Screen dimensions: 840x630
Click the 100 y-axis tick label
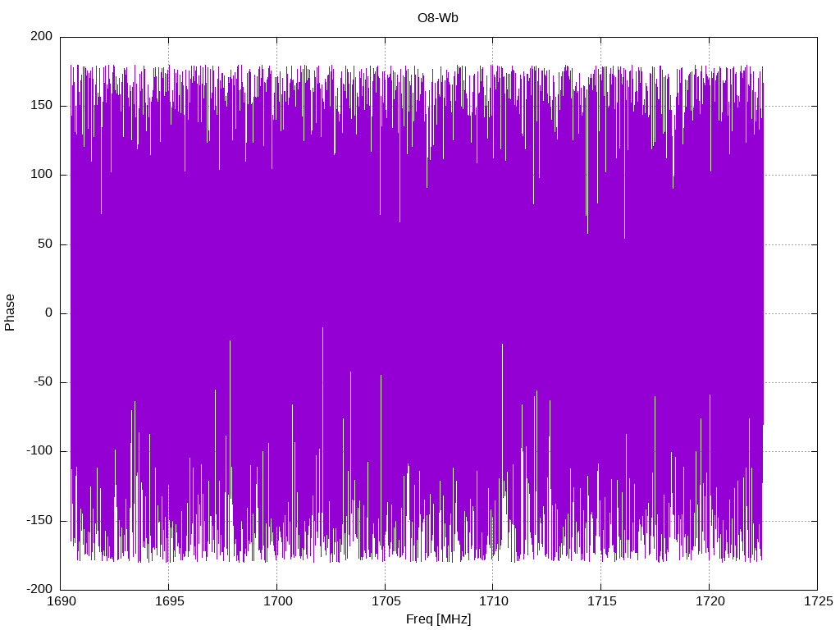point(42,174)
